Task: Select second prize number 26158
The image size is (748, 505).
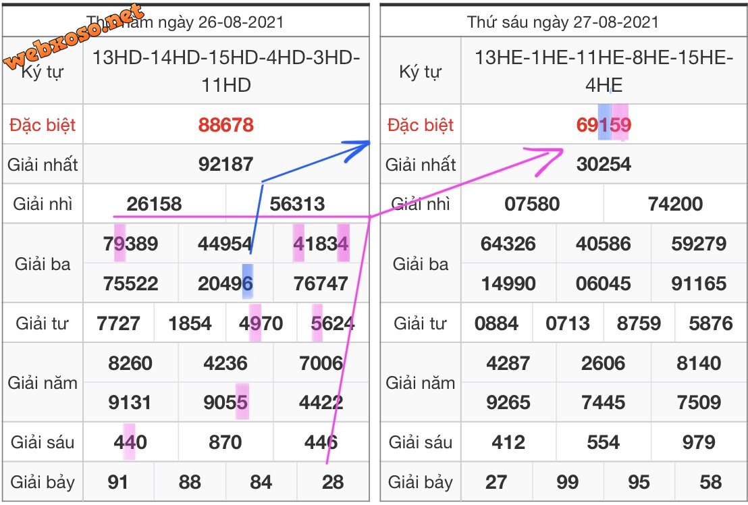Action: point(154,204)
